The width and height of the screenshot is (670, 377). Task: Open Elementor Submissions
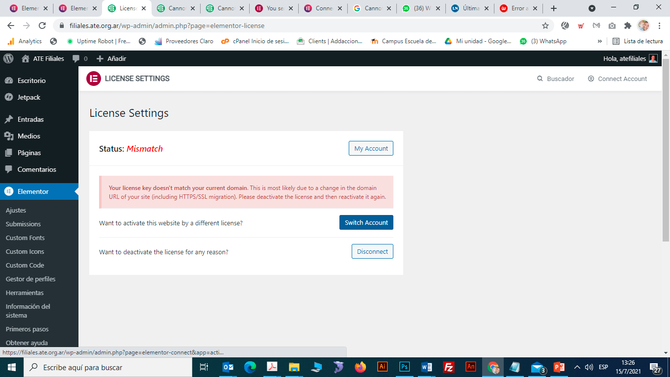23,224
